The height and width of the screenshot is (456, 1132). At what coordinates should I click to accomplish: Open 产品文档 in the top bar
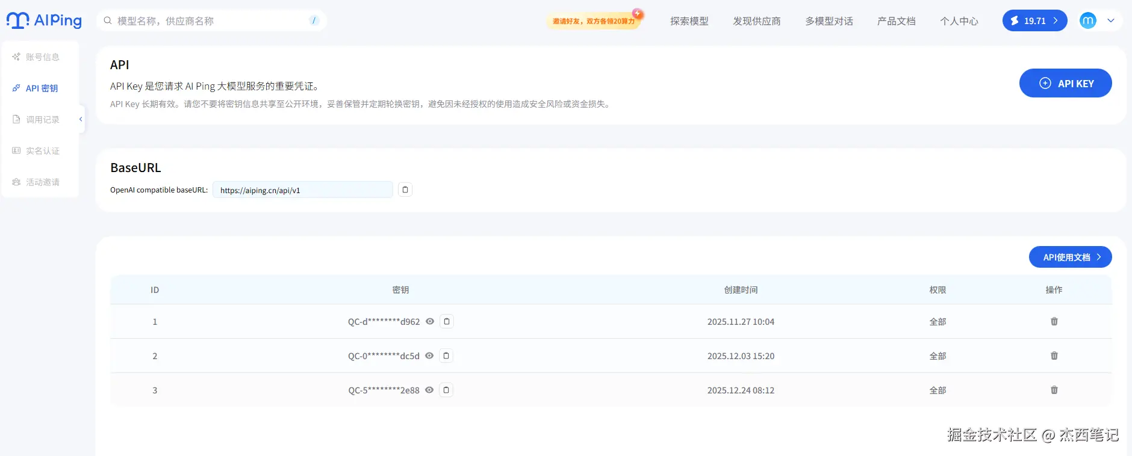pyautogui.click(x=897, y=21)
